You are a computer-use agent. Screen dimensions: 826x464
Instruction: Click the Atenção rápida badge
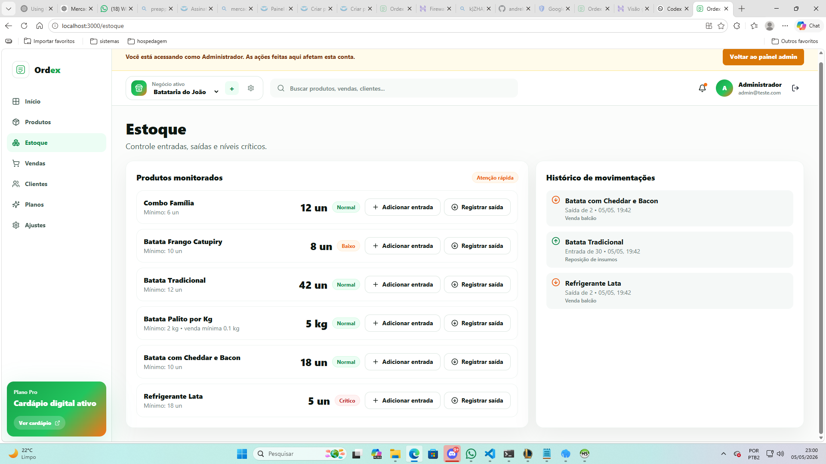pos(495,178)
